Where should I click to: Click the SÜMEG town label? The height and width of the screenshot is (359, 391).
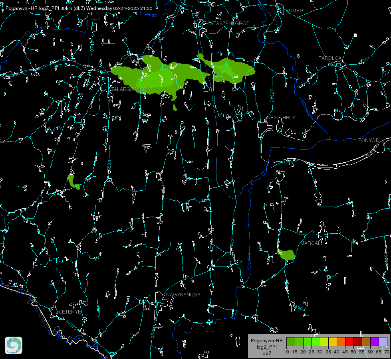point(294,10)
